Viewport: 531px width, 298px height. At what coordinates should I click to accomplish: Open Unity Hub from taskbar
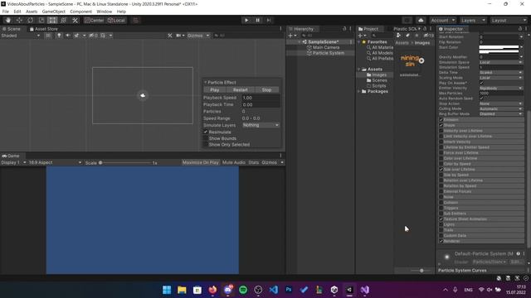[x=334, y=290]
